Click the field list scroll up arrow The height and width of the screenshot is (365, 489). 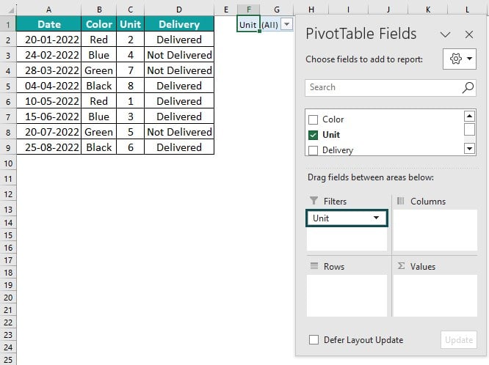tap(469, 116)
